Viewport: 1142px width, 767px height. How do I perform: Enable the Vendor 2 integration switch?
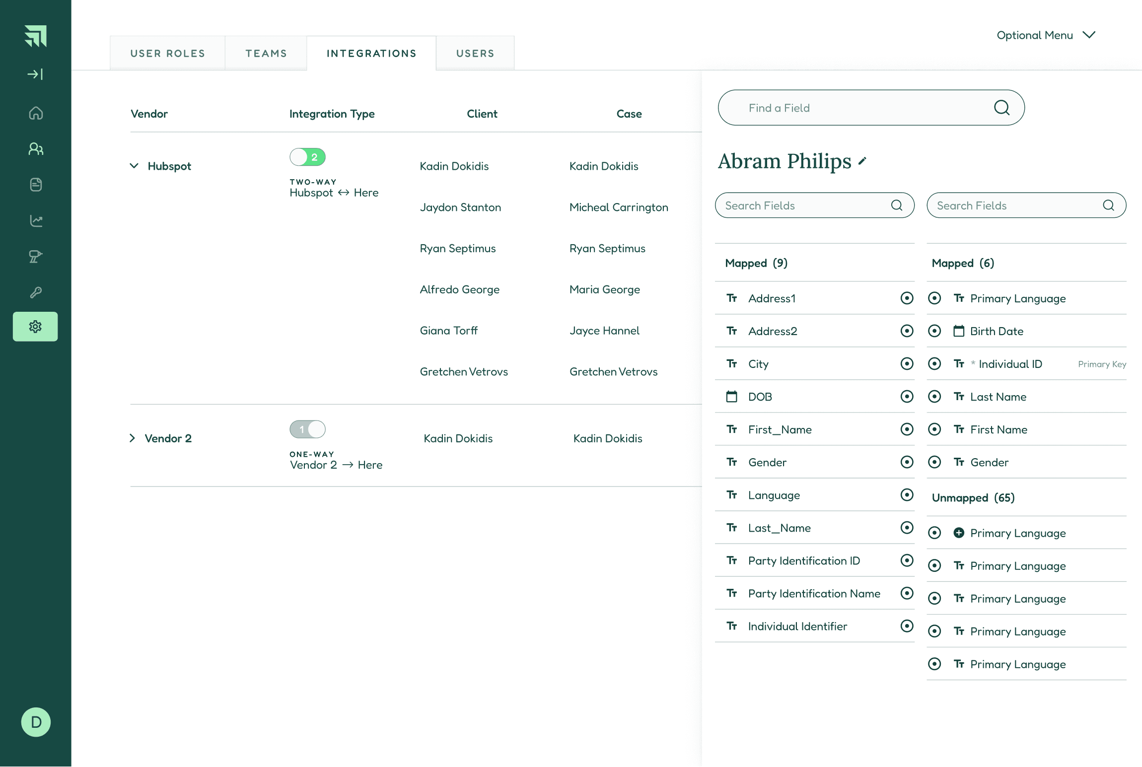pos(307,429)
